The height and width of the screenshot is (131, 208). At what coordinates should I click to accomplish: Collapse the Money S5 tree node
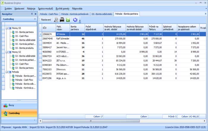[6, 28]
